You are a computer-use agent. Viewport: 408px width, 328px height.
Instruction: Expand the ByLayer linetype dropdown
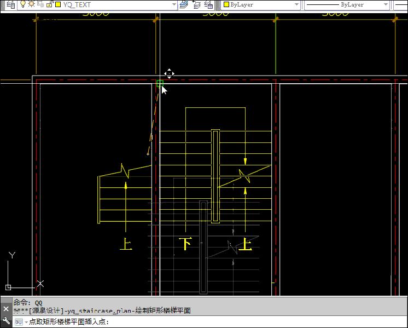386,5
